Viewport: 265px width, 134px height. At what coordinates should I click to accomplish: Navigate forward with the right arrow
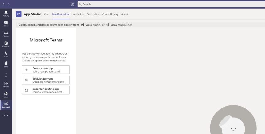pyautogui.click(x=9, y=4)
